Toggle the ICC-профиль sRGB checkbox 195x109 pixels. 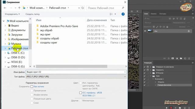point(80,93)
